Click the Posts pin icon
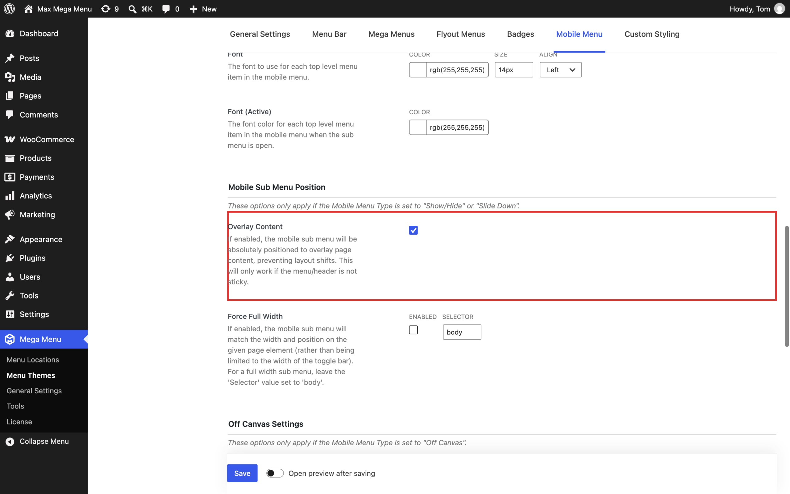790x494 pixels. (10, 58)
